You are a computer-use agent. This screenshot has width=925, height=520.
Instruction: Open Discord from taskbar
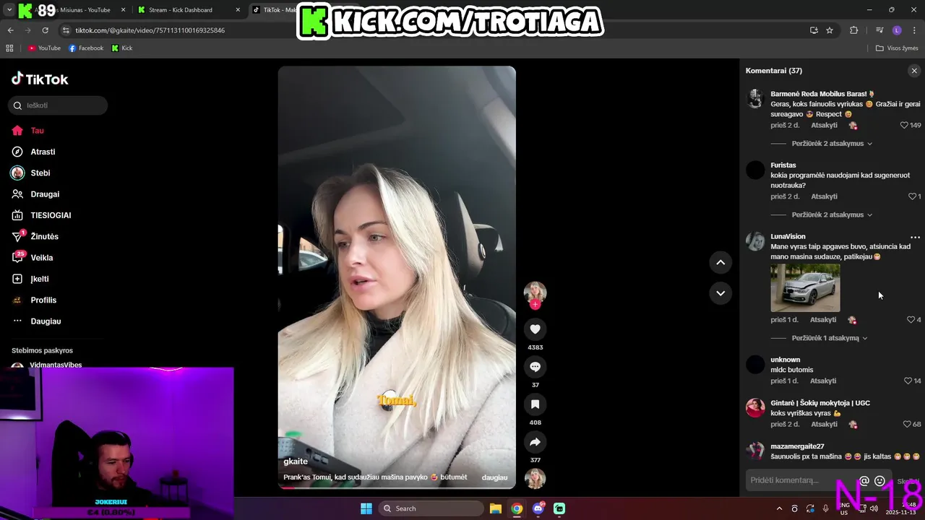tap(538, 508)
